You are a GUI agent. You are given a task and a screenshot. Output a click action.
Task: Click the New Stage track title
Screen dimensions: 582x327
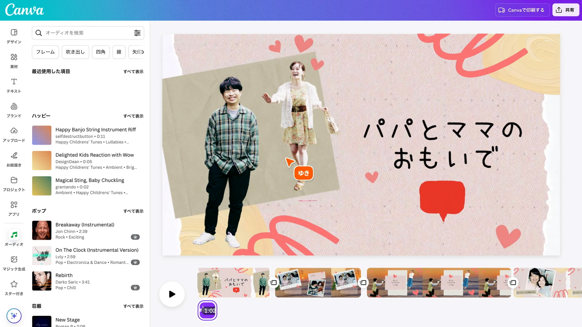(x=68, y=320)
